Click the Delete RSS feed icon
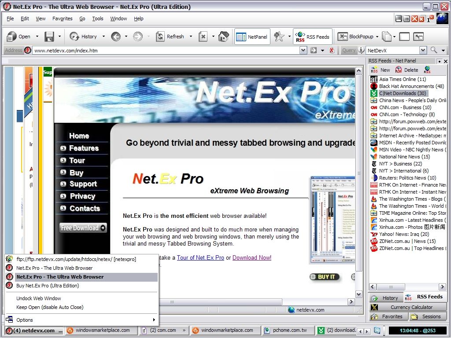451x338 pixels. (398, 70)
